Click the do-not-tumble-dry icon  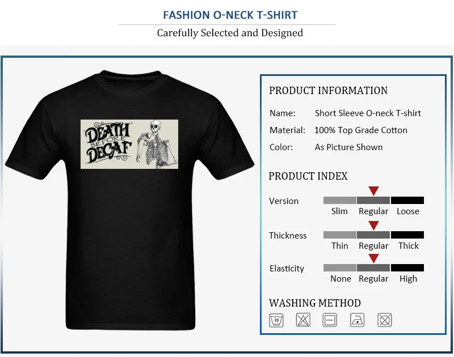tap(385, 320)
